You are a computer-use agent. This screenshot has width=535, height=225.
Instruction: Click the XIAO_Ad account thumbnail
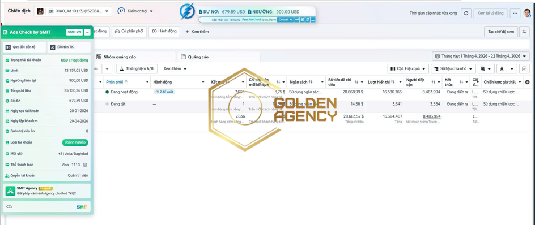[x=40, y=11]
